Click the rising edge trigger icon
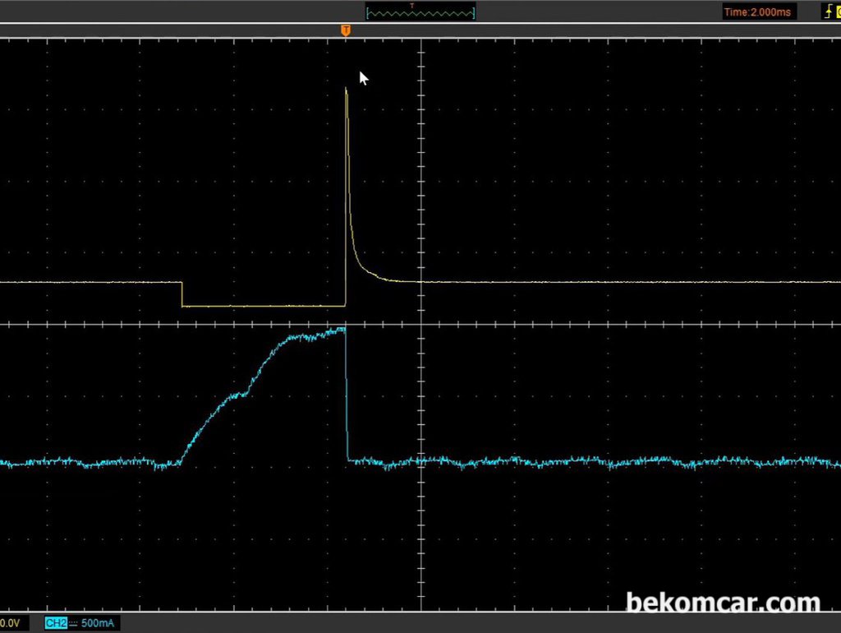841x633 pixels. point(828,12)
